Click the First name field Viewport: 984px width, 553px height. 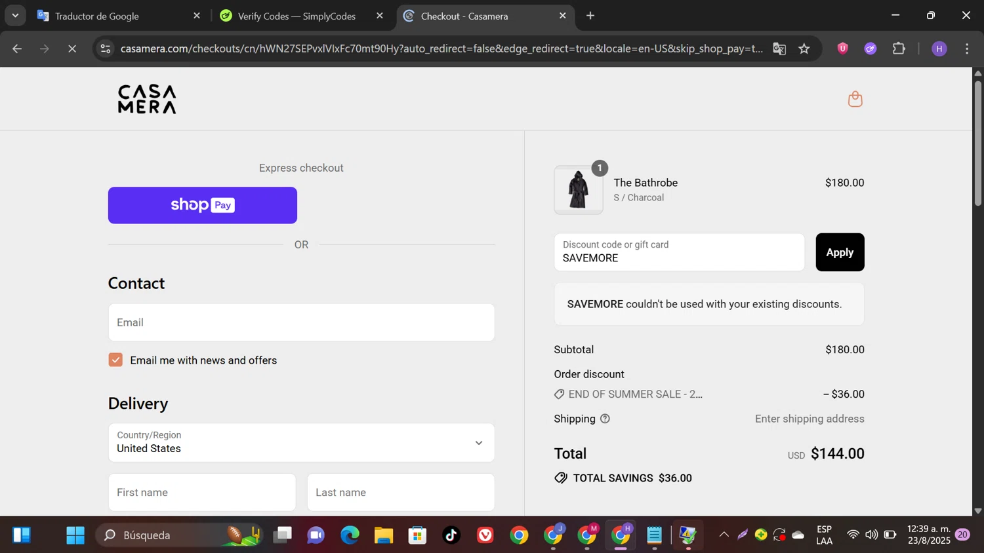point(202,492)
